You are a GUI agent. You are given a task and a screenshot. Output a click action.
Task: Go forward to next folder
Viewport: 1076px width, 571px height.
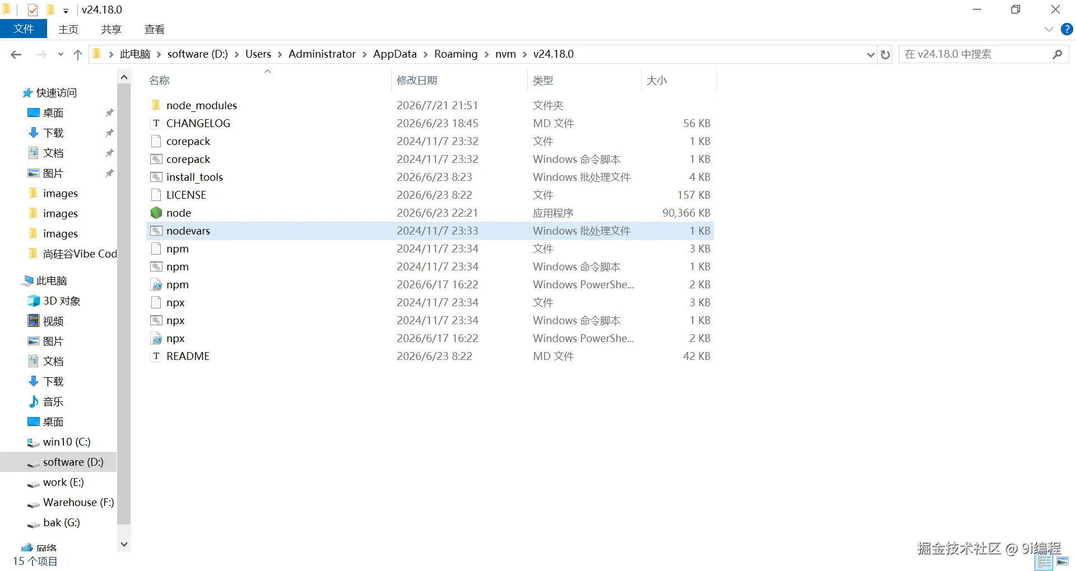[x=41, y=54]
